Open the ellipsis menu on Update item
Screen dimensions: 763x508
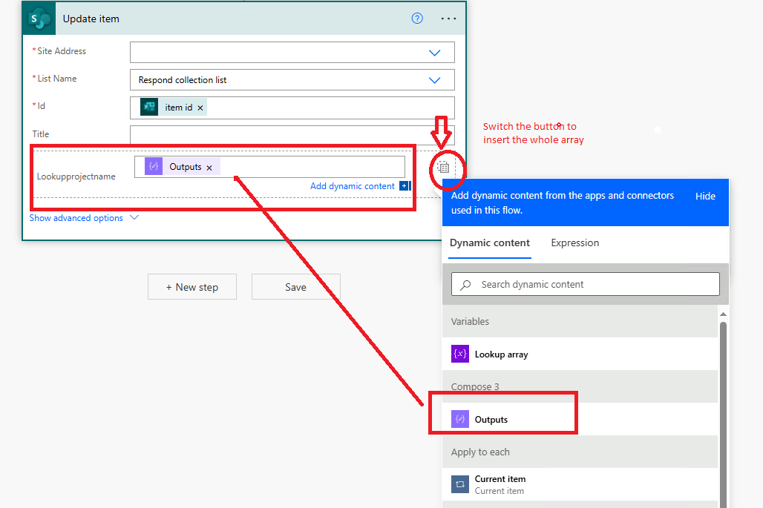coord(448,19)
